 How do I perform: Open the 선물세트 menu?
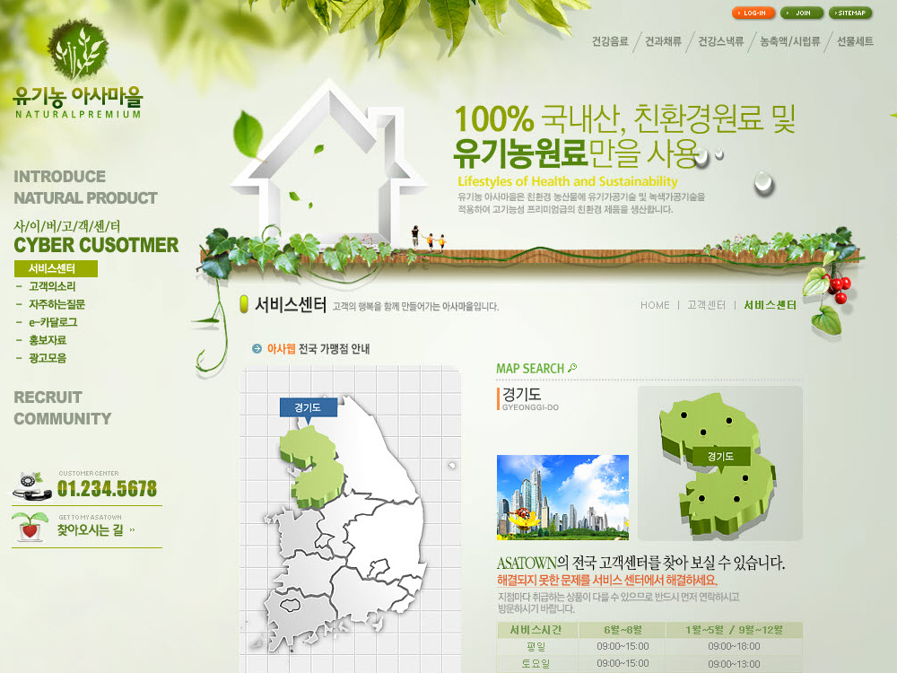[x=855, y=41]
